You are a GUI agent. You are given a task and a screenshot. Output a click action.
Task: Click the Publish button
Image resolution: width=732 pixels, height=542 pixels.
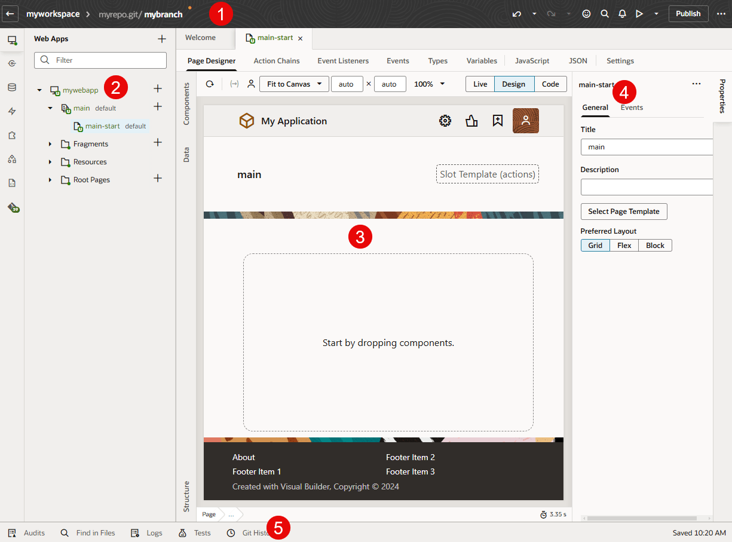(688, 13)
